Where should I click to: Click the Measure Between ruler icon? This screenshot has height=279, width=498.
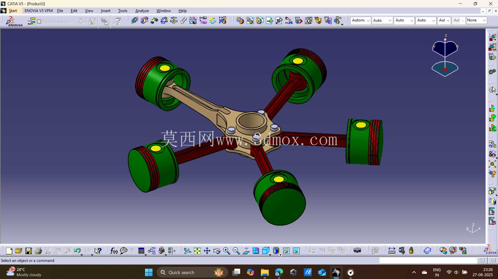coord(392,250)
